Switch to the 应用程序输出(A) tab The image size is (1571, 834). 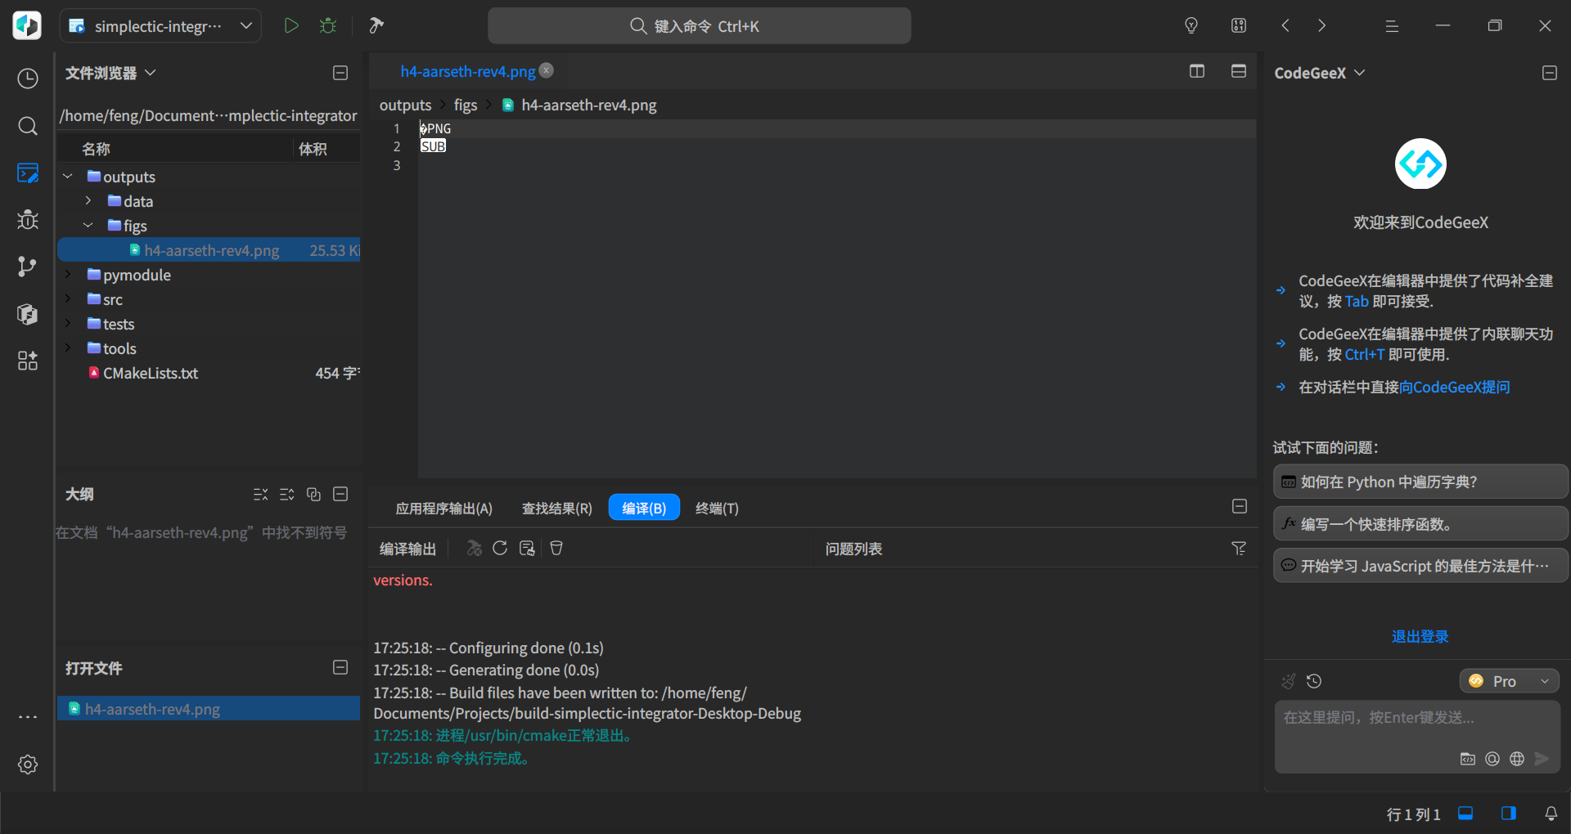tap(444, 508)
